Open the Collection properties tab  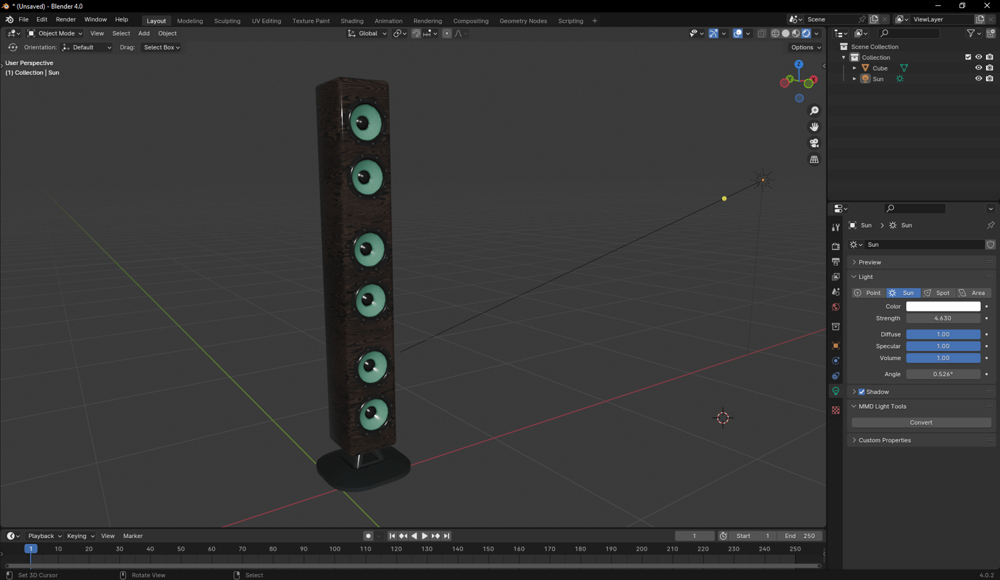(835, 327)
